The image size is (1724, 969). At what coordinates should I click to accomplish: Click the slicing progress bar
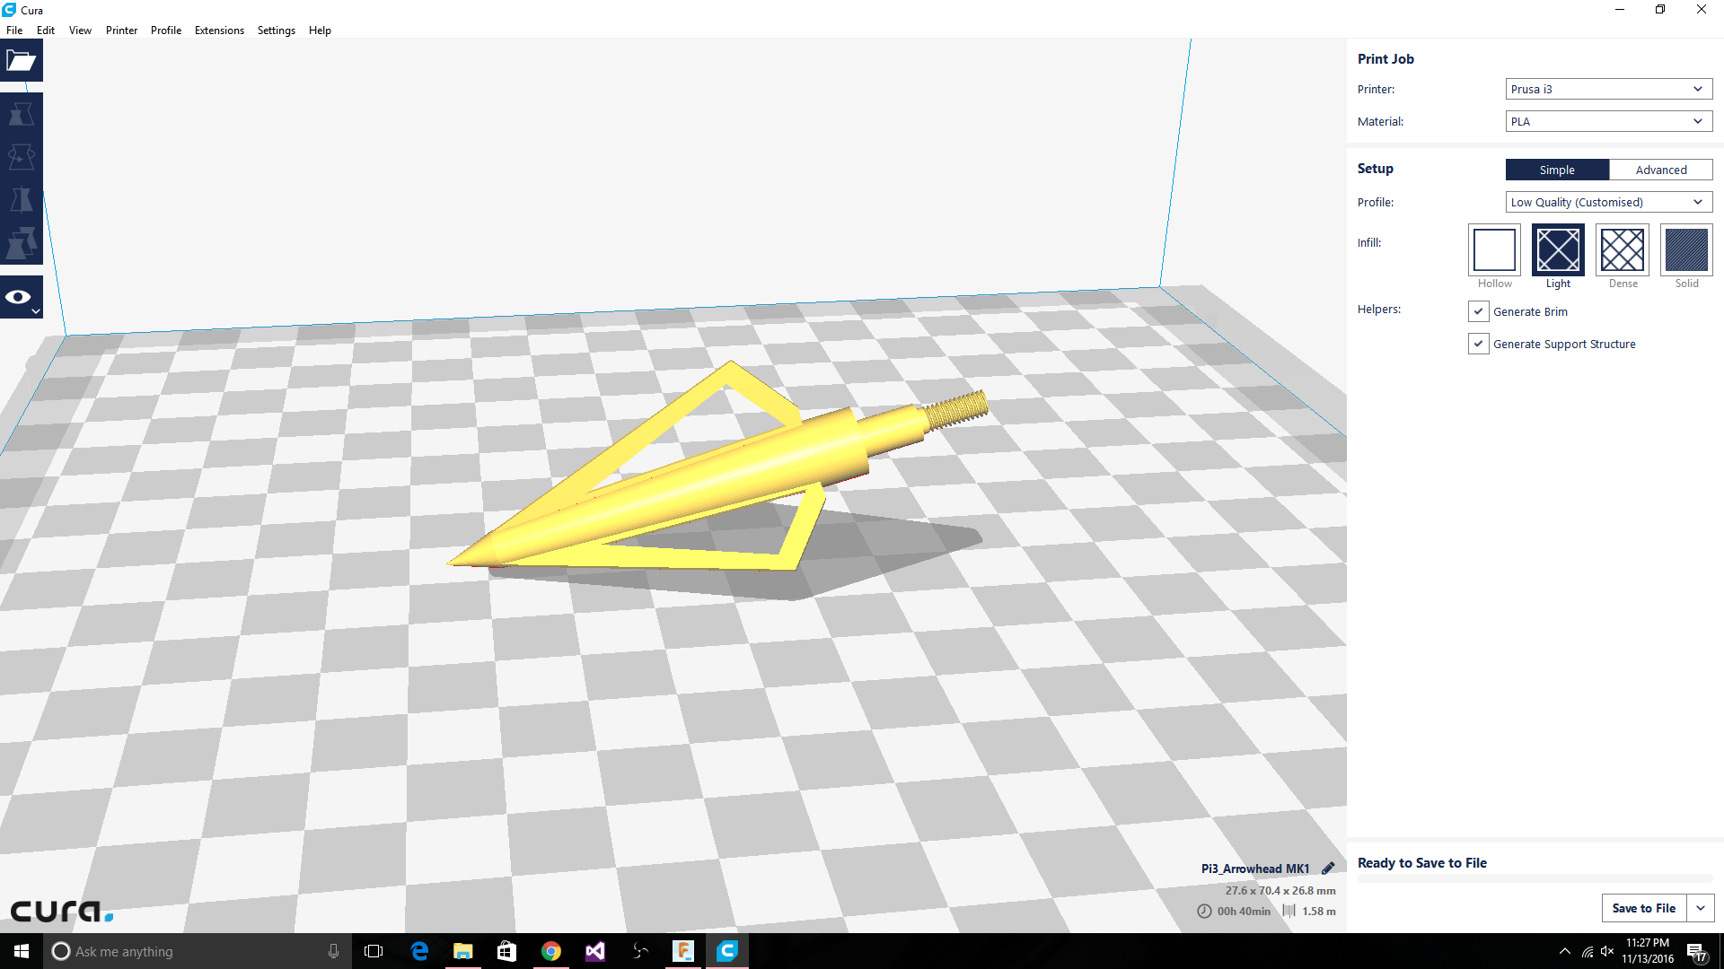click(1535, 878)
